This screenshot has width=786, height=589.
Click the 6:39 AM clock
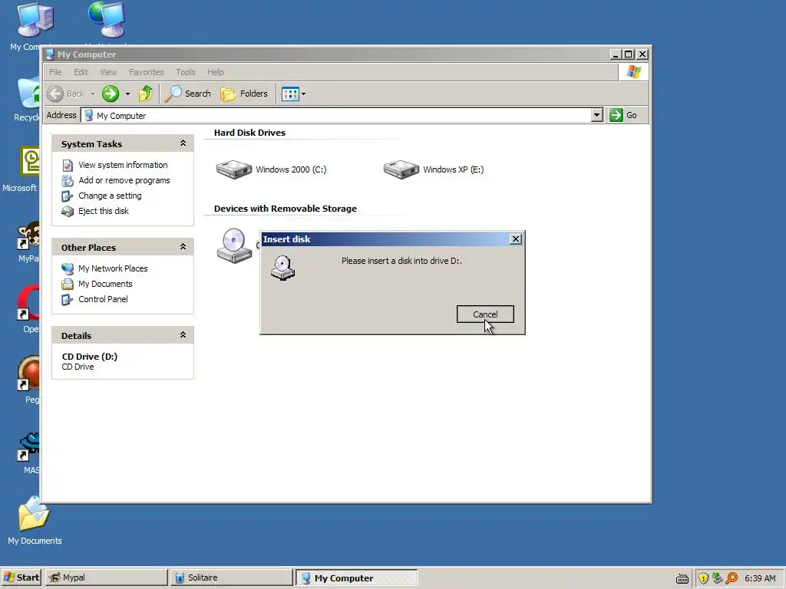pyautogui.click(x=760, y=578)
